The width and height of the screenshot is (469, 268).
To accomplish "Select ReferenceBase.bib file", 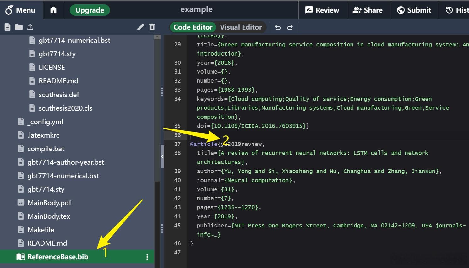I will click(x=77, y=257).
